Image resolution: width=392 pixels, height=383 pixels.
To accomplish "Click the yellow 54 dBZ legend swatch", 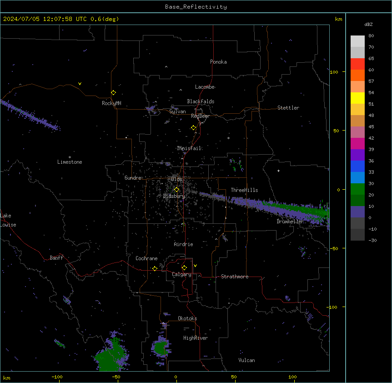I will tap(357, 98).
